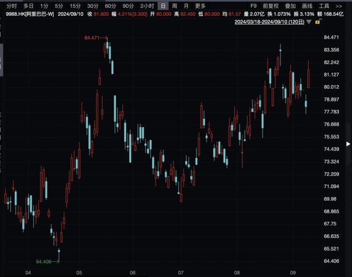Open the 画线 drawing tools
This screenshot has width=352, height=277.
[307, 6]
